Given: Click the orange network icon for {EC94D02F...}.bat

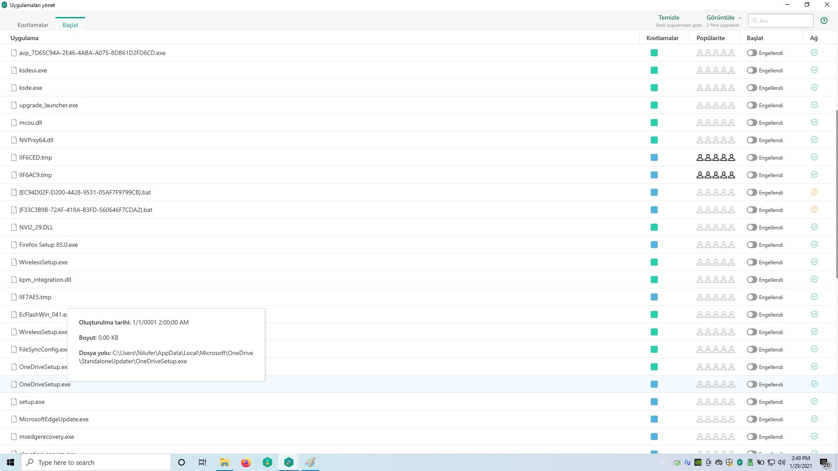Looking at the screenshot, I should 814,192.
